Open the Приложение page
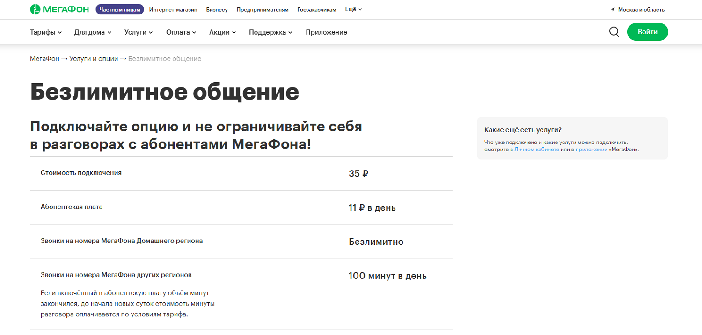Viewport: 702px width, 335px height. pos(326,32)
